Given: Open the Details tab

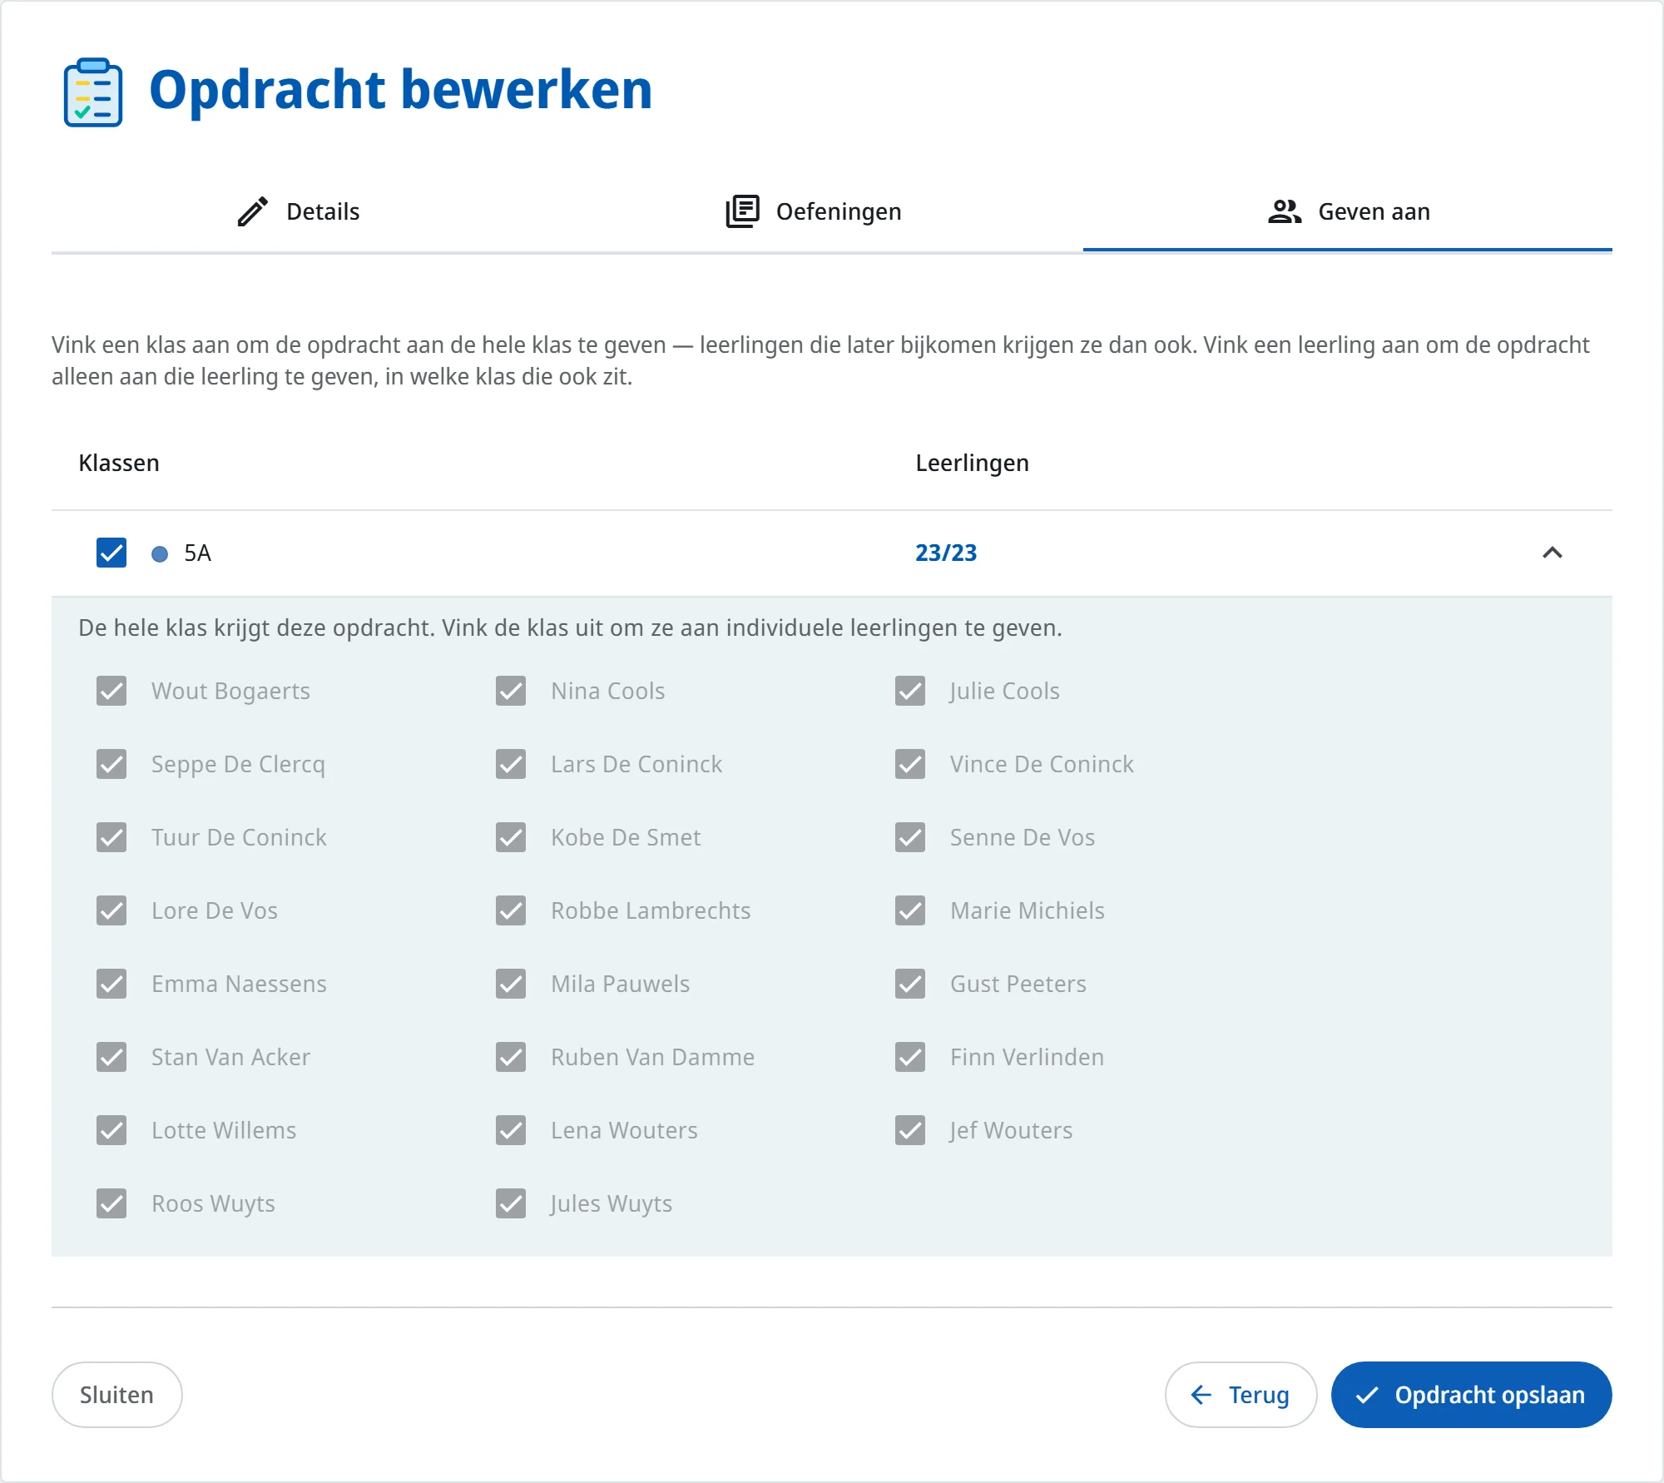Looking at the screenshot, I should pyautogui.click(x=298, y=211).
